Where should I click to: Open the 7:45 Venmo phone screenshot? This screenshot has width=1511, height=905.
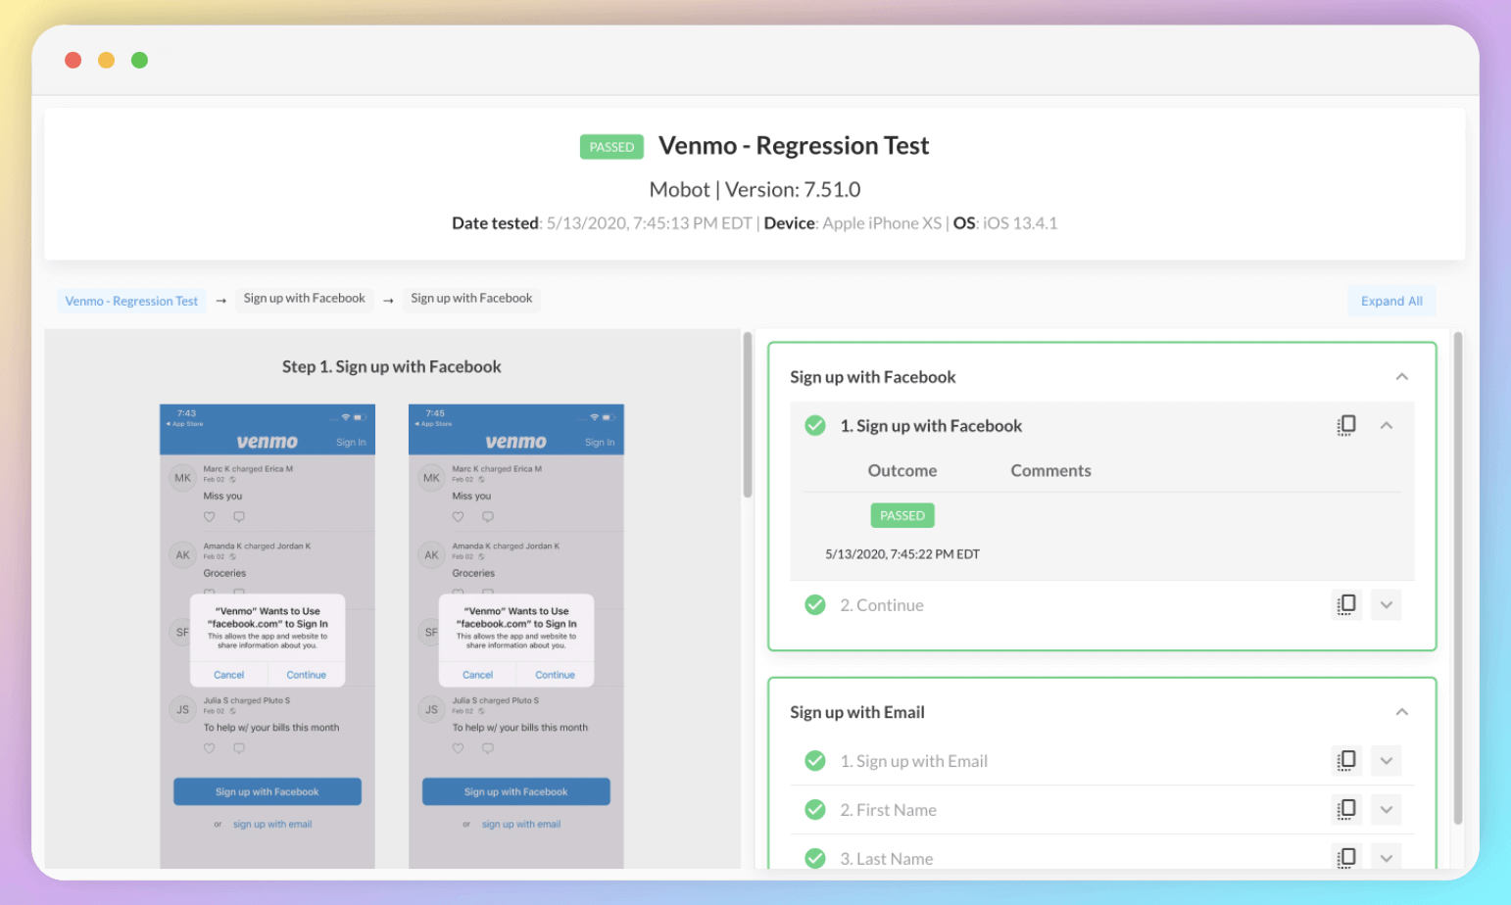point(516,636)
